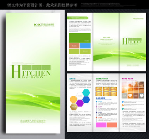149x139 pixels.
Task: Click the cyan hexagon shape
Action: pos(86,93)
